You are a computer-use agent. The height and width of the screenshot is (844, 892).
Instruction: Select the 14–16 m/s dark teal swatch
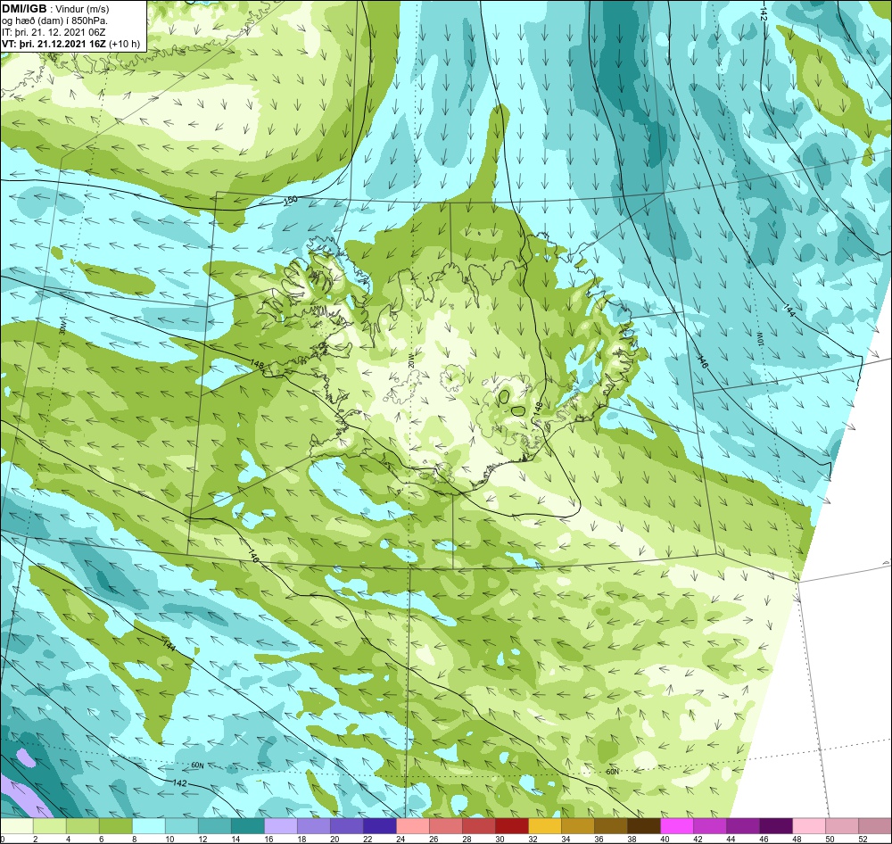[x=248, y=826]
